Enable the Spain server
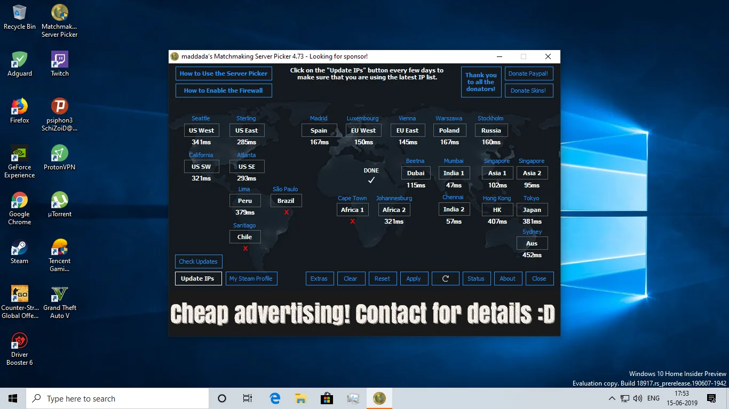Viewport: 729px width, 409px height. click(x=319, y=130)
